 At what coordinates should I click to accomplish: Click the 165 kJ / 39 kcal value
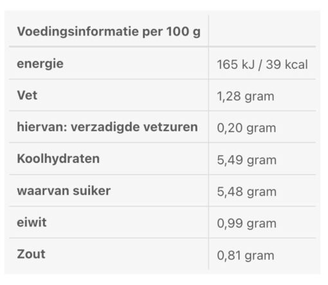pyautogui.click(x=262, y=64)
